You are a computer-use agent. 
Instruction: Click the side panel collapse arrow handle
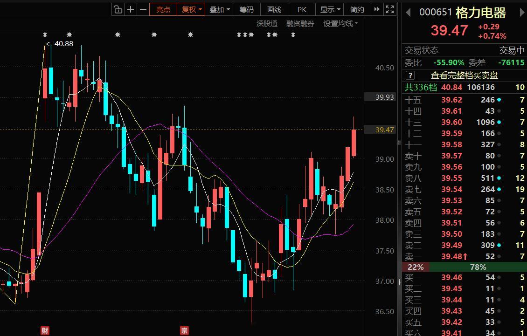point(399,281)
